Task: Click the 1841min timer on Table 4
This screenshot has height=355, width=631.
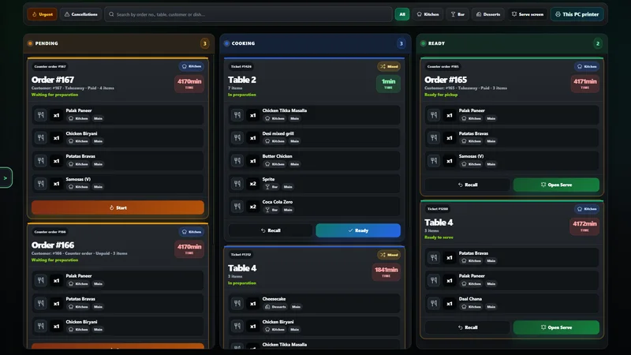Action: pyautogui.click(x=386, y=272)
